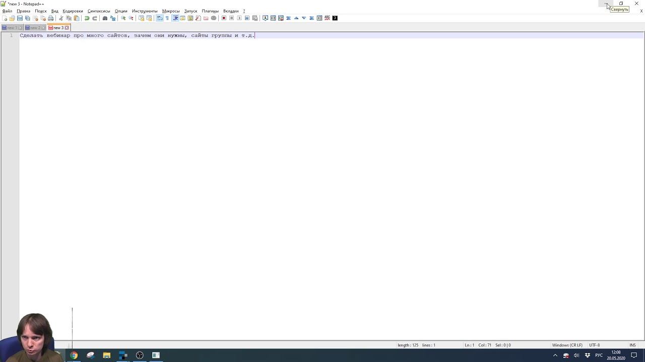Screen dimensions: 645x362
Task: Toggle file monitoring eye icon
Action: pyautogui.click(x=214, y=18)
